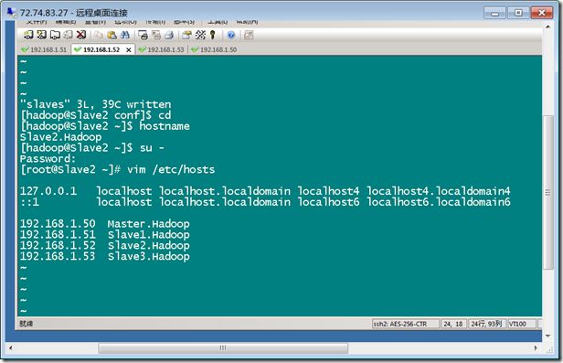Click the key Public Key icon
The height and width of the screenshot is (363, 563).
click(213, 35)
